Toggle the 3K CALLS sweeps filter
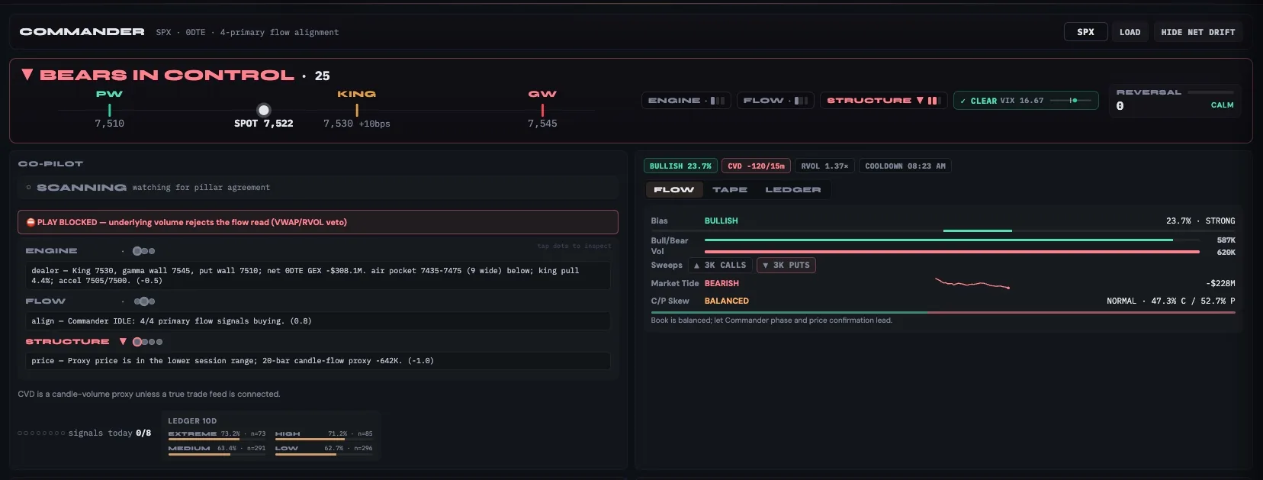This screenshot has width=1263, height=480. 720,265
